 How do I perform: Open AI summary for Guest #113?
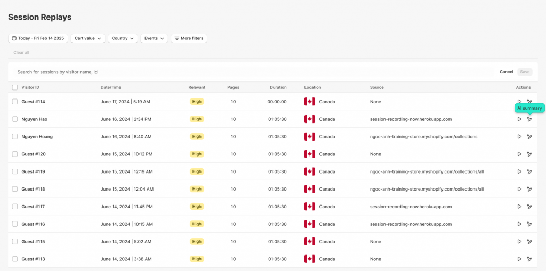coord(529,259)
